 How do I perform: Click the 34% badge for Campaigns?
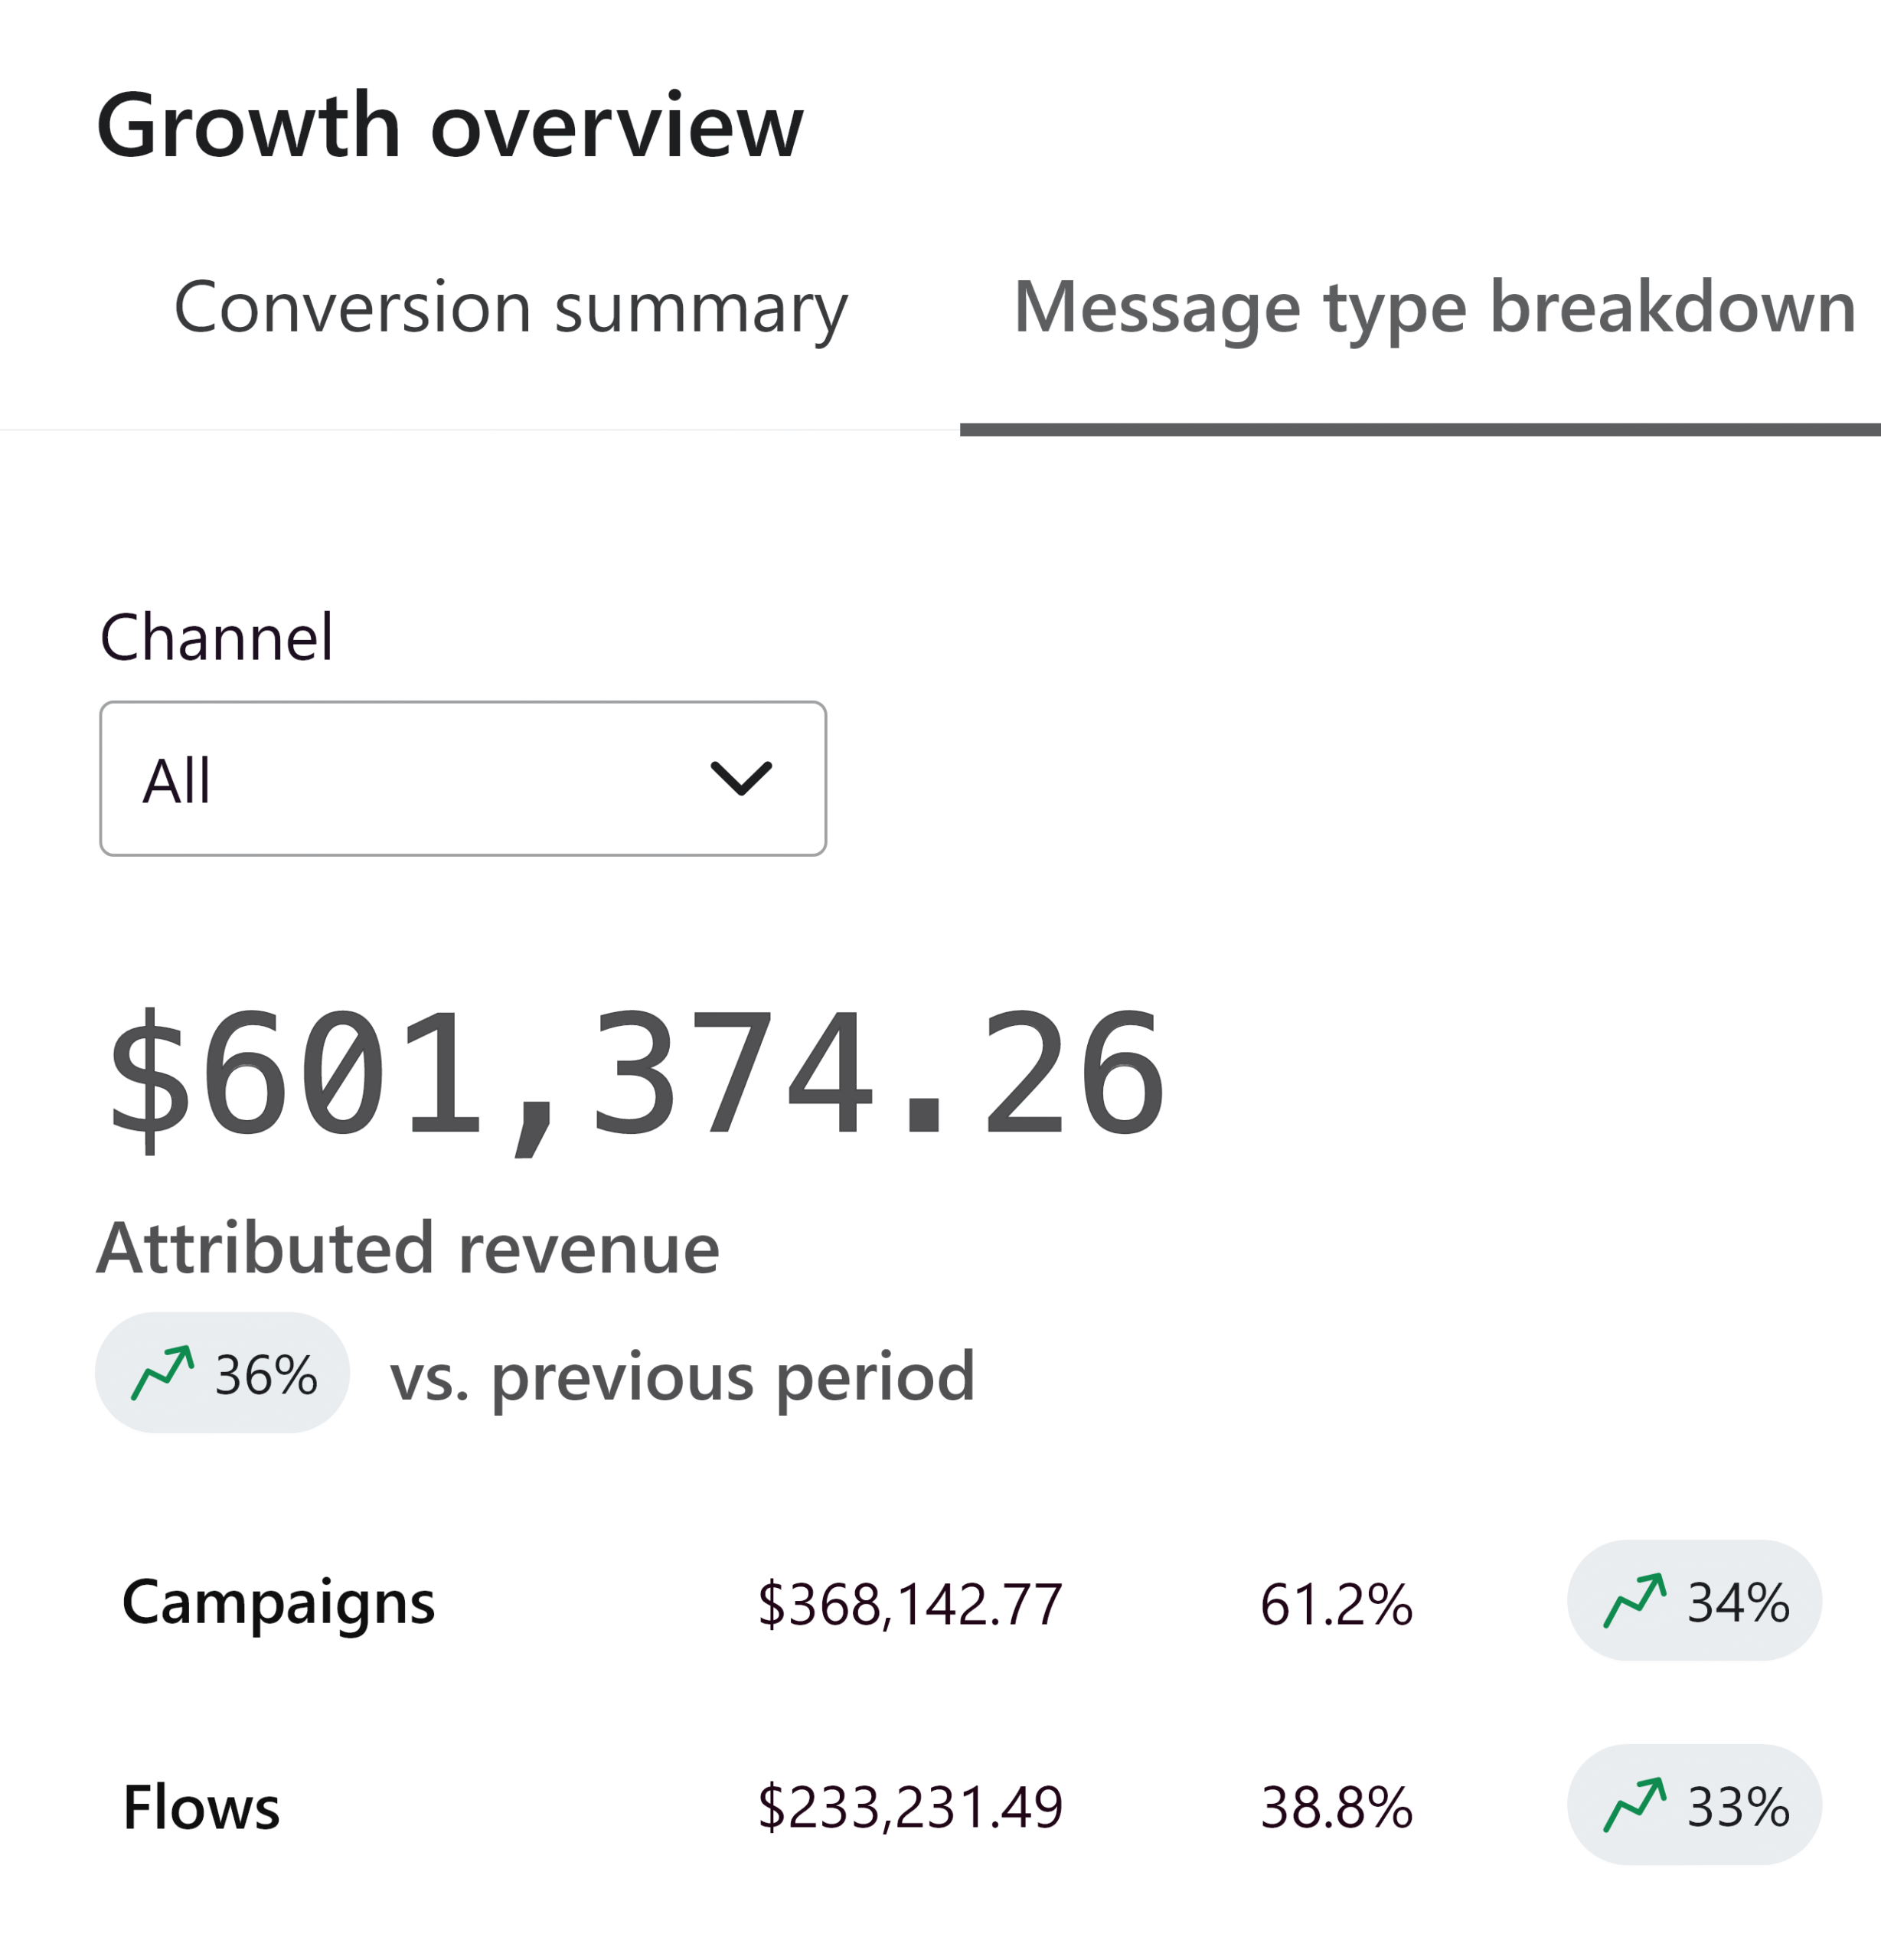point(1694,1601)
